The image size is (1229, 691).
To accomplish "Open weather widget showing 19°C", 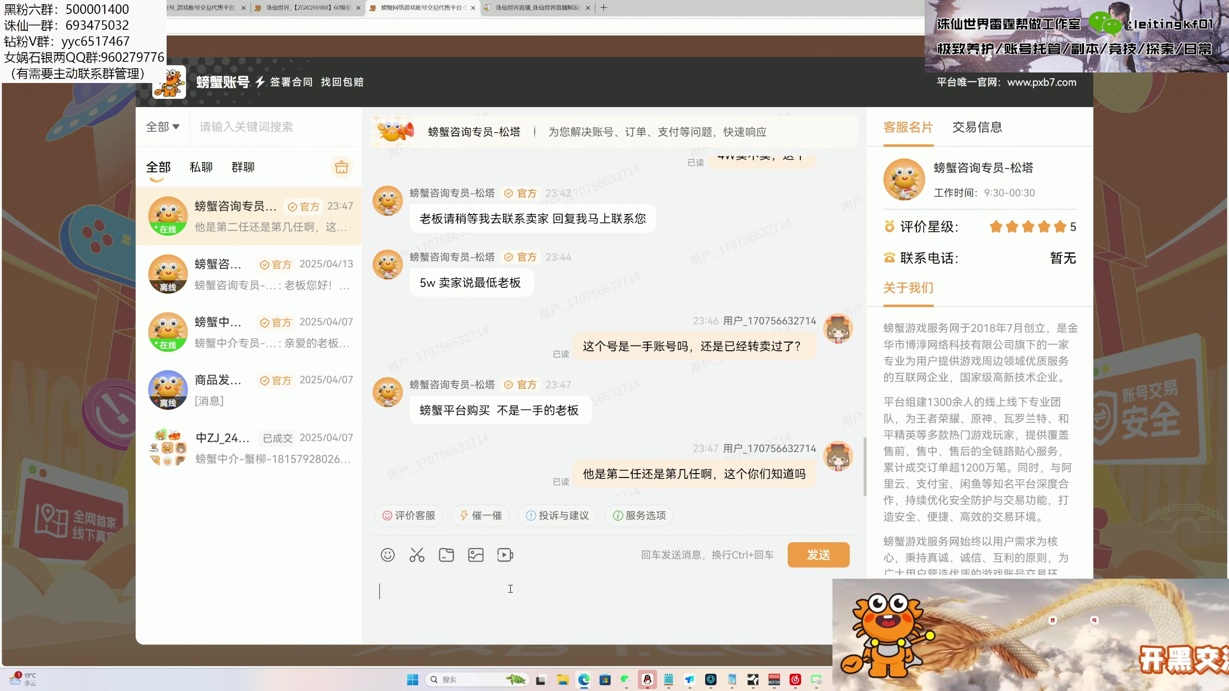I will tap(23, 679).
